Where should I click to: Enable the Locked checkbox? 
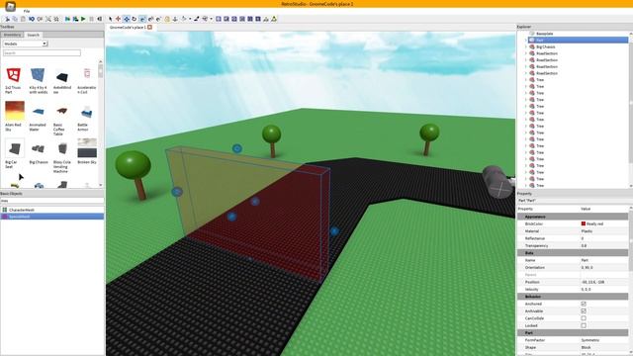(584, 325)
